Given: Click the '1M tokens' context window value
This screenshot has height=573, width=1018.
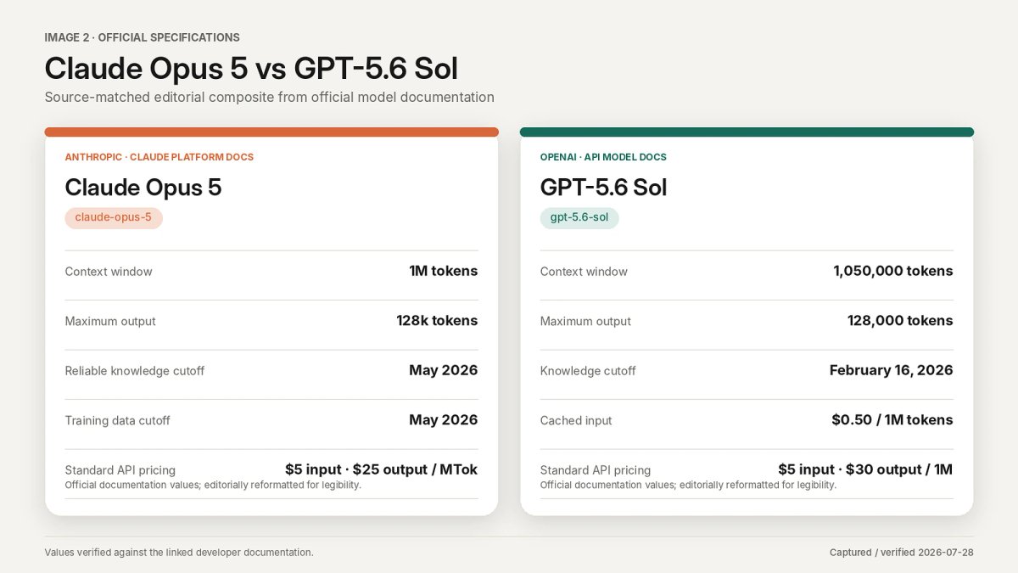Looking at the screenshot, I should (444, 271).
